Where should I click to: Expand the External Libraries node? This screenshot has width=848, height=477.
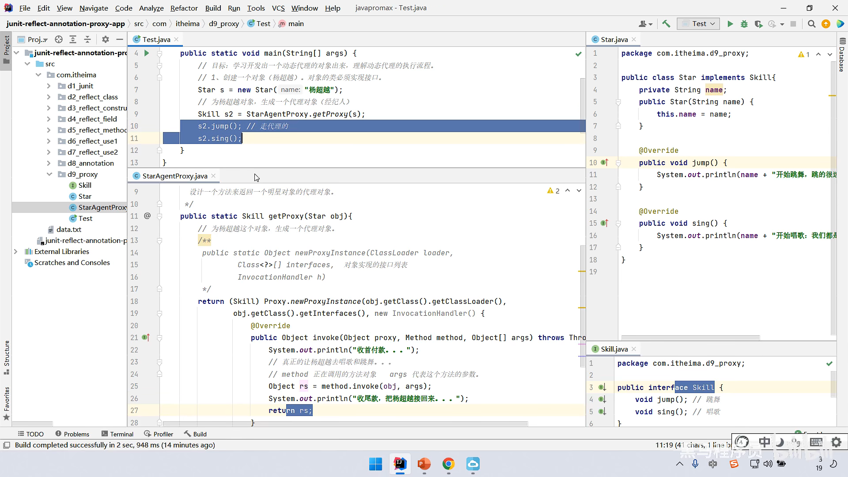click(x=16, y=251)
